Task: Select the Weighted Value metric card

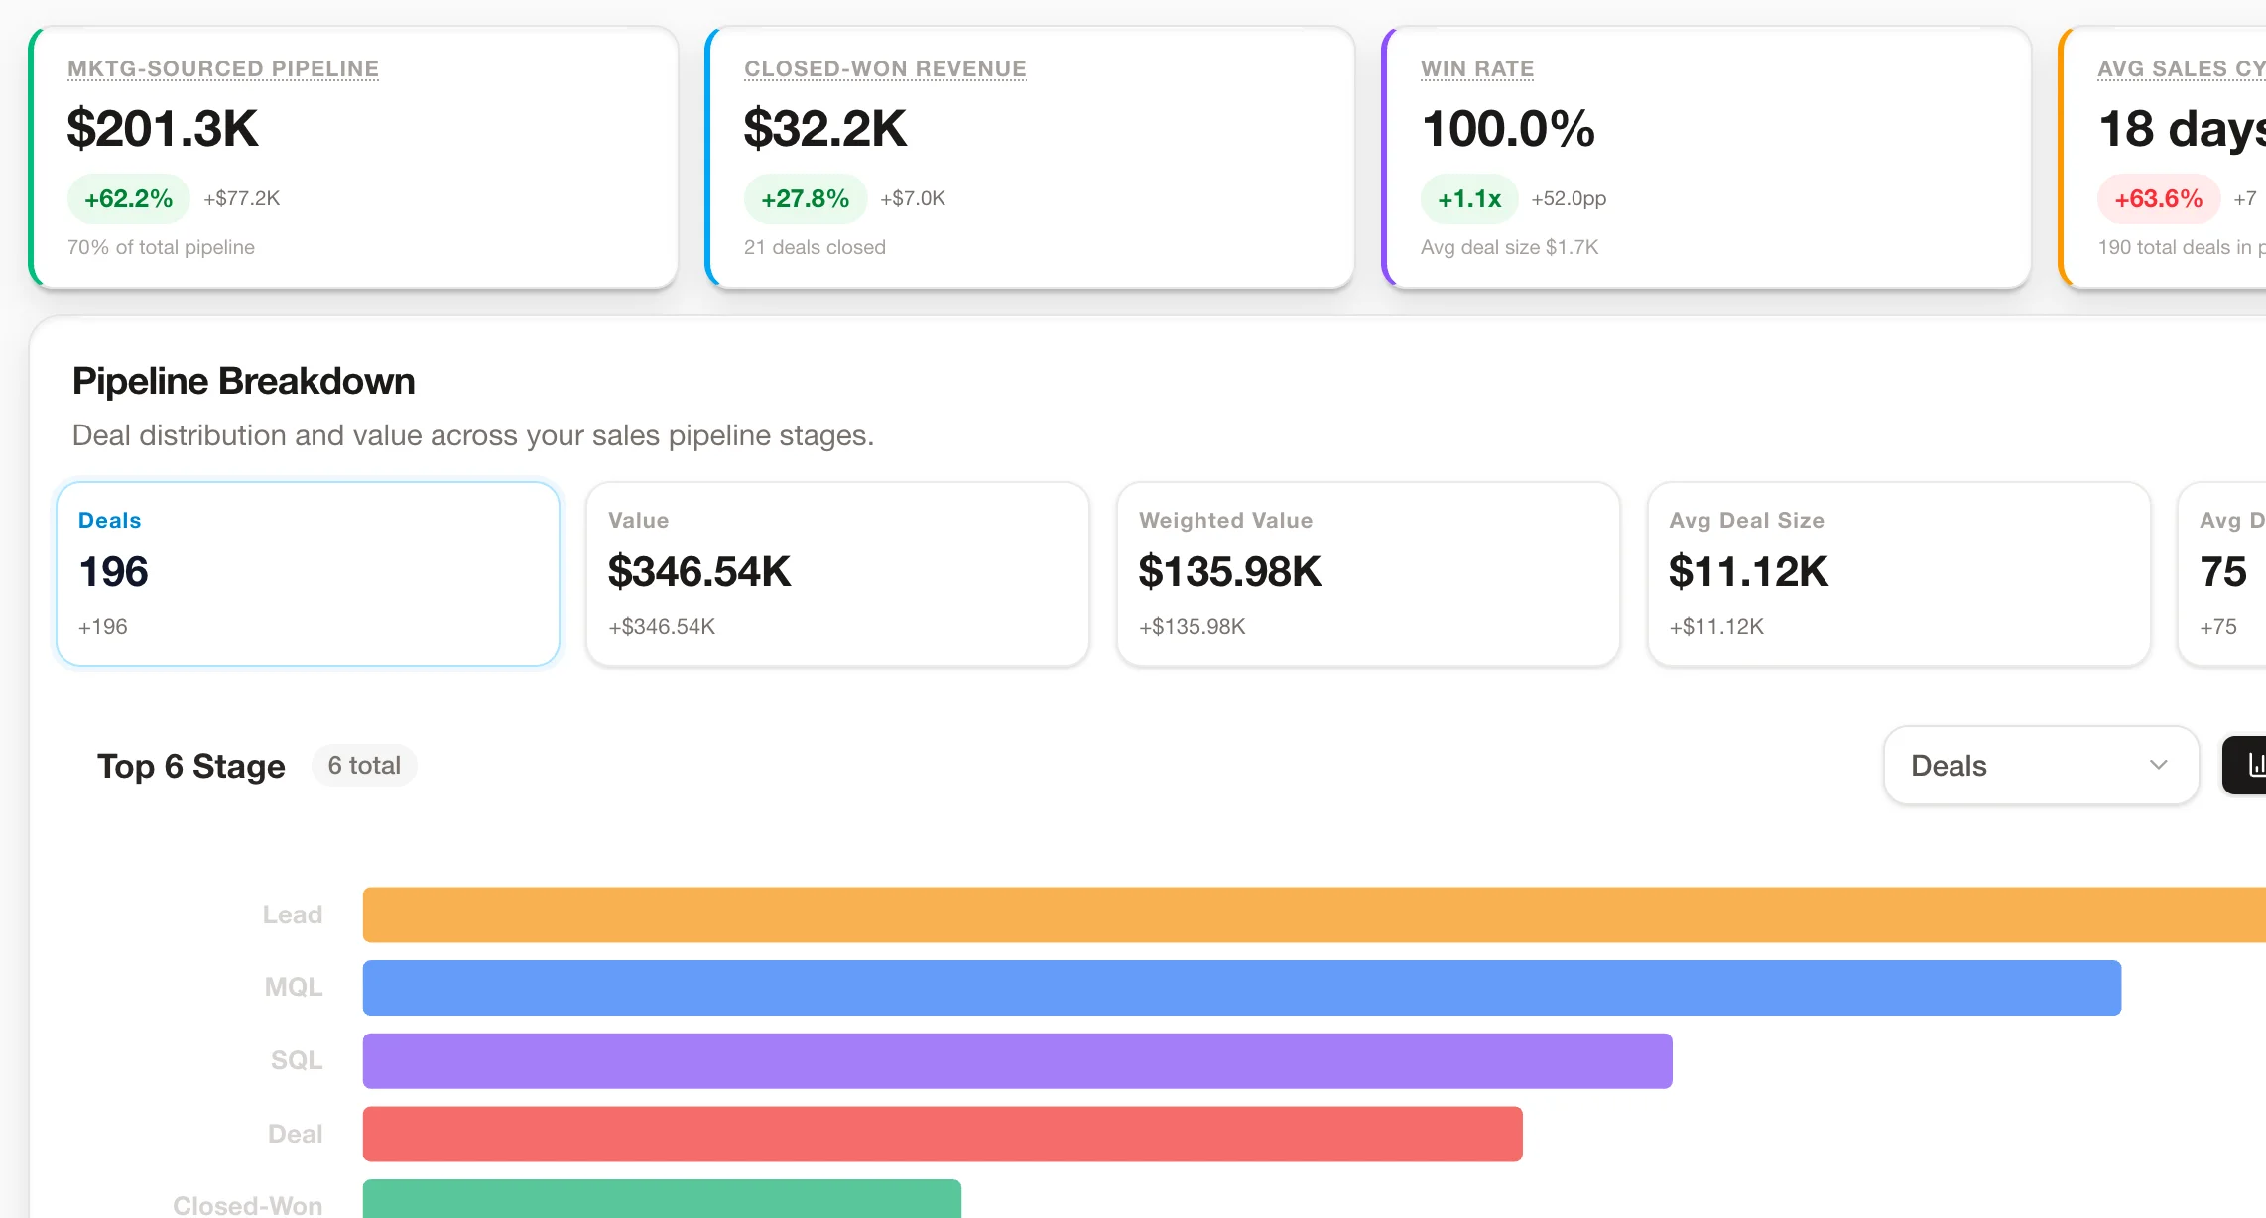Action: (x=1368, y=573)
